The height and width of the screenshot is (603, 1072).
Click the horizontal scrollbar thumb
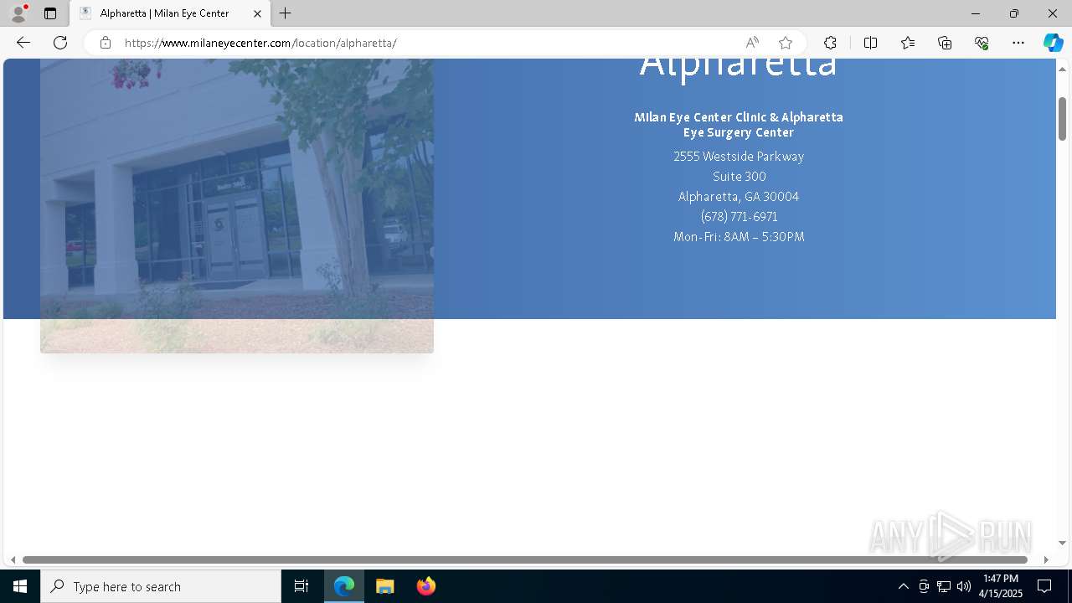(525, 559)
